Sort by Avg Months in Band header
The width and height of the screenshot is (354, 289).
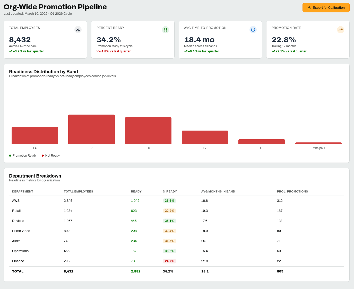[x=218, y=191]
